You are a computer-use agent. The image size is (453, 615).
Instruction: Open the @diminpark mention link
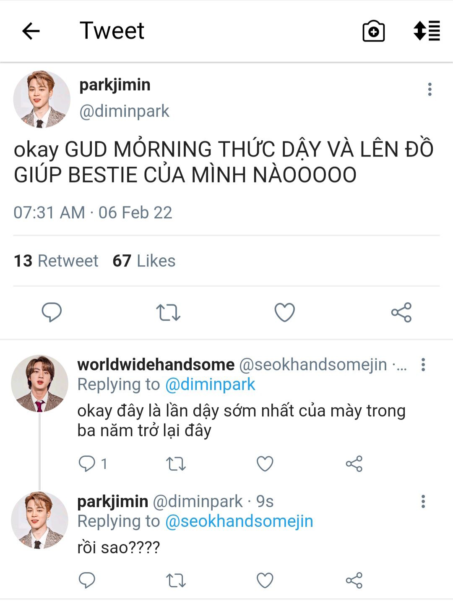(210, 385)
